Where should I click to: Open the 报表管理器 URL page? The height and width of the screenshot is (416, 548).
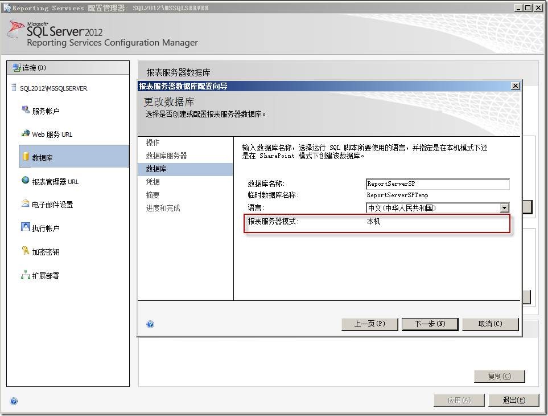[55, 182]
